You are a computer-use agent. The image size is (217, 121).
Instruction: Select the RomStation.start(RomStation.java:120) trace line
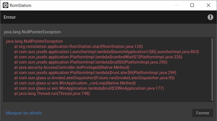[x=78, y=46]
